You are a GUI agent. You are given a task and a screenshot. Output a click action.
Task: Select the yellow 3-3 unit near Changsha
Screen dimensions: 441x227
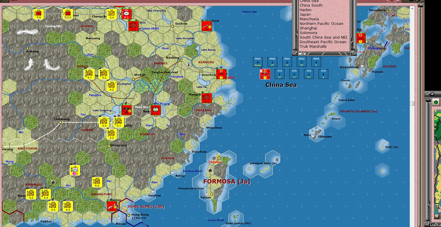[x=104, y=122]
